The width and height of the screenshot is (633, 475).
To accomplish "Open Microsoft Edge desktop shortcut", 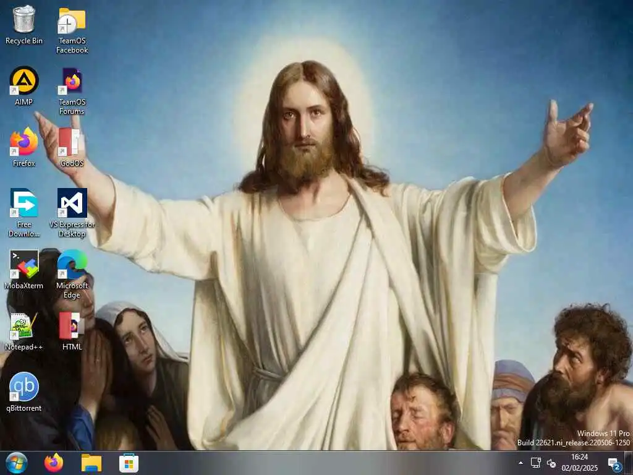I will [x=72, y=274].
